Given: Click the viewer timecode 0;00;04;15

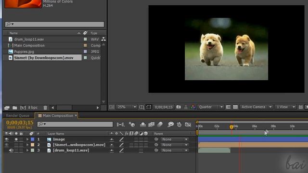Looking at the screenshot, I should [x=164, y=107].
